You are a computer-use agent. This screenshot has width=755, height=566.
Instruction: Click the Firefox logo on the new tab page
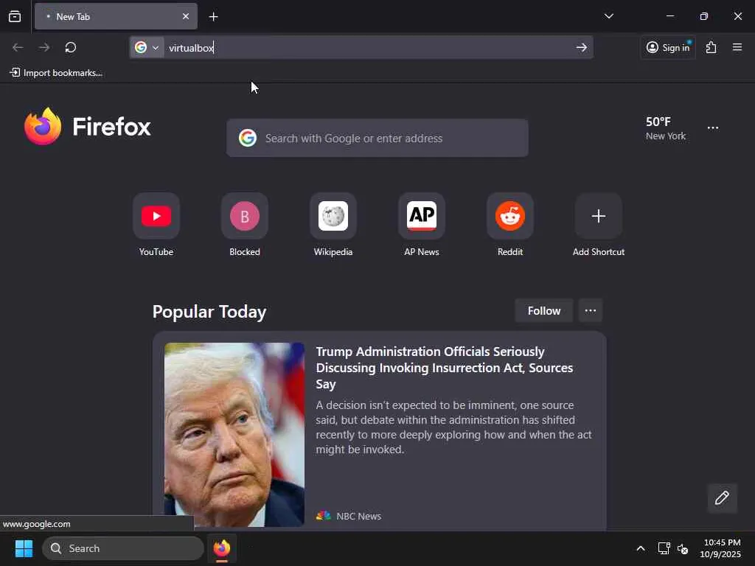point(87,127)
